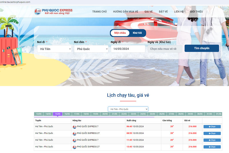The width and height of the screenshot is (229, 153).
Task: Click the Xuất cảng column header
Action: coord(131,120)
